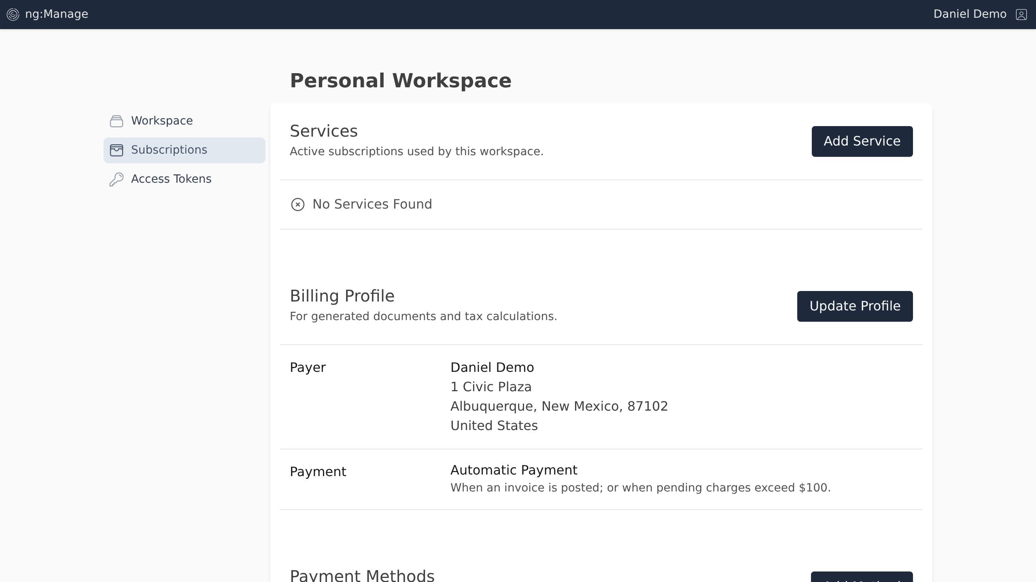Click the Payment Methods heading
This screenshot has width=1036, height=582.
tap(362, 576)
